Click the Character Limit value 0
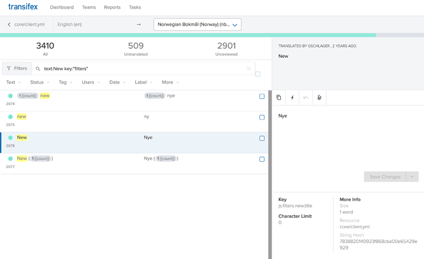 [280, 223]
